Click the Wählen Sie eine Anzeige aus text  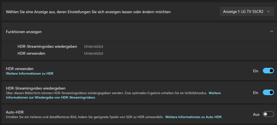(88, 12)
